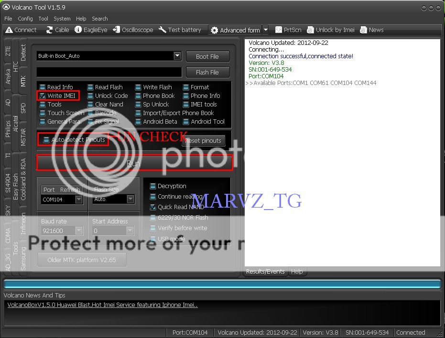Screen dimensions: 445x338
Task: Open the File menu
Action: tap(8, 19)
